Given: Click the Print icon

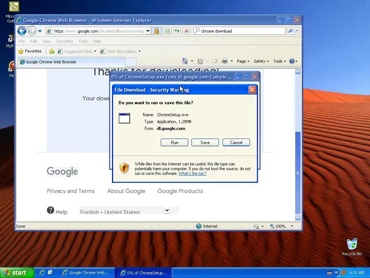Looking at the screenshot, I should click(x=225, y=62).
